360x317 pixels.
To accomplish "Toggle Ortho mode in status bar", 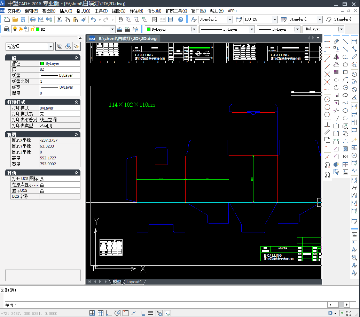I will [109, 313].
